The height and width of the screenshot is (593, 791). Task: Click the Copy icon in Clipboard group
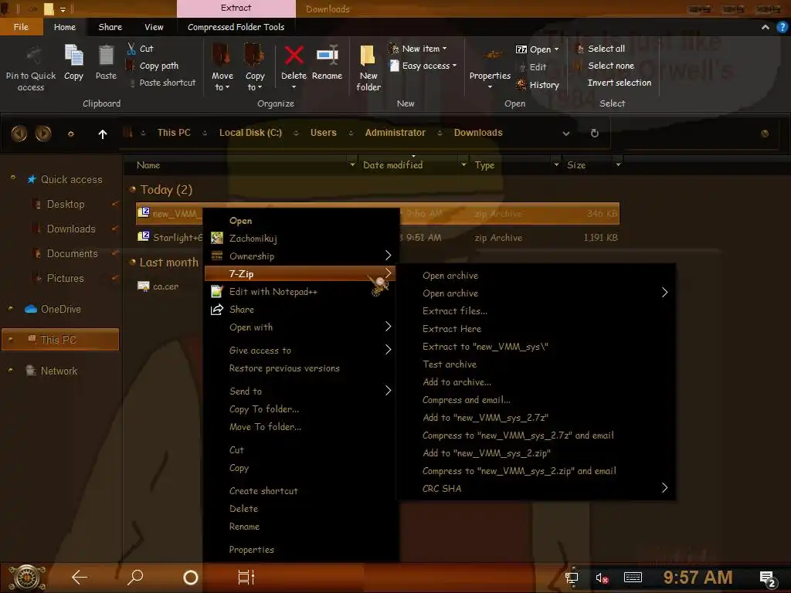pyautogui.click(x=73, y=56)
